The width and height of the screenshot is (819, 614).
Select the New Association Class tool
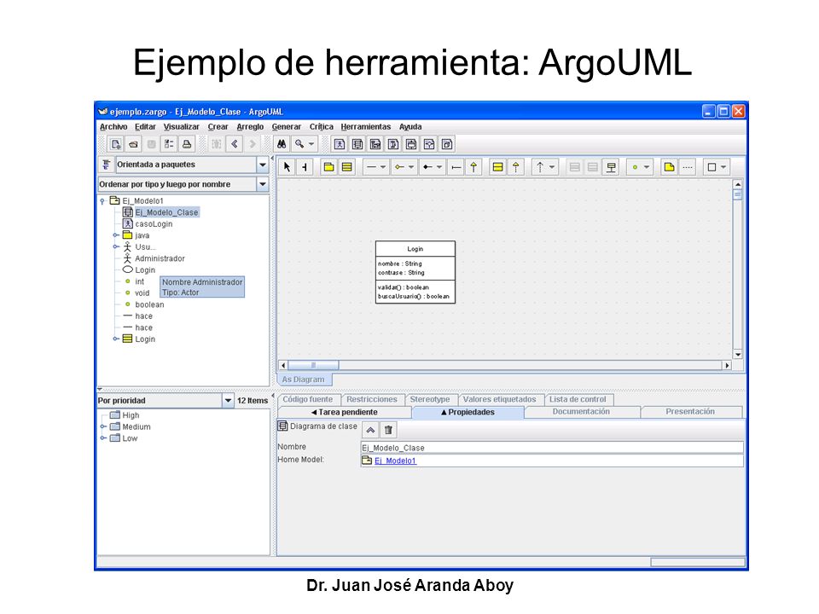(611, 167)
